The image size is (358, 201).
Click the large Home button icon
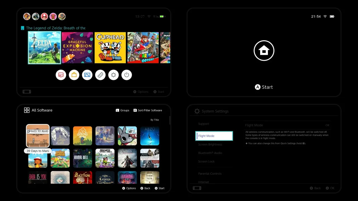264,51
